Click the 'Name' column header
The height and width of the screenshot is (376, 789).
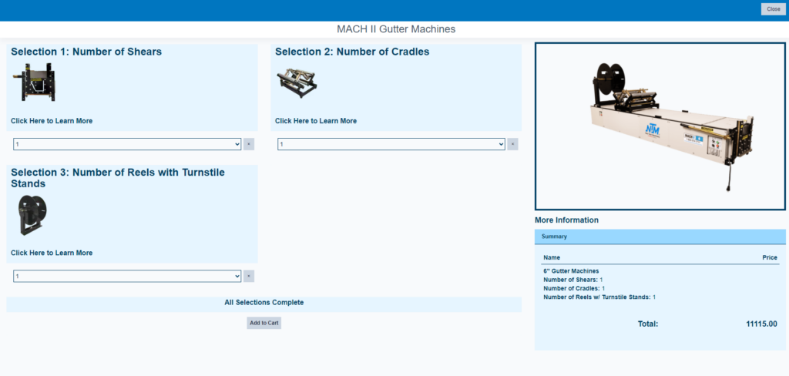(552, 257)
